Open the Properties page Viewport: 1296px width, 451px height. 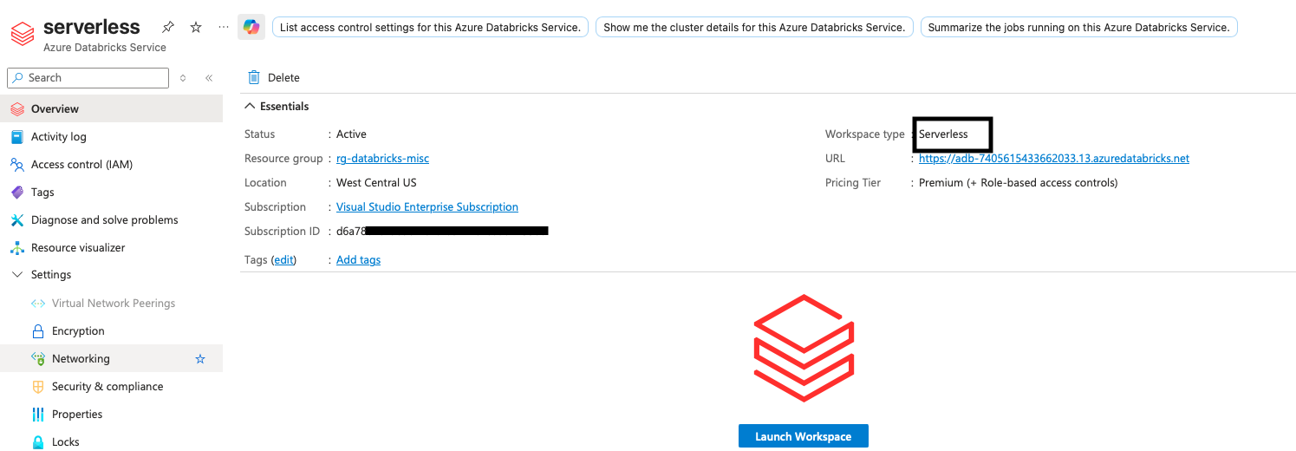111,415
